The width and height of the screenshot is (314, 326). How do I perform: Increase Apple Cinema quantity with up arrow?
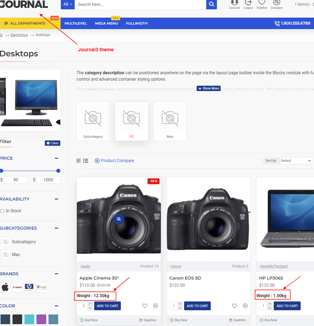[x=90, y=304]
